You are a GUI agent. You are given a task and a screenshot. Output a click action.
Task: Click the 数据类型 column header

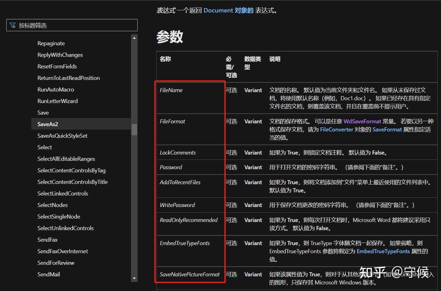coord(252,63)
